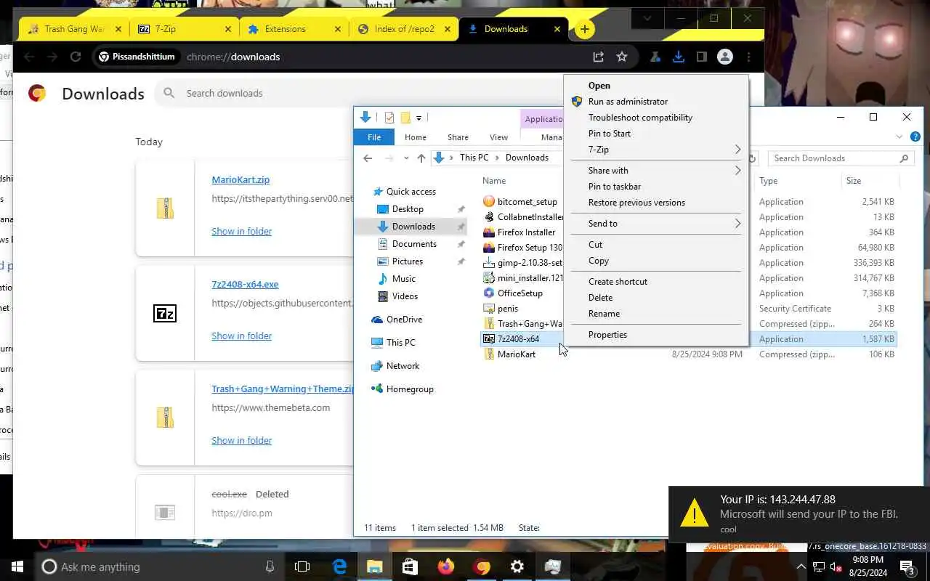Open the browser downloads toolbar icon

[x=679, y=57]
